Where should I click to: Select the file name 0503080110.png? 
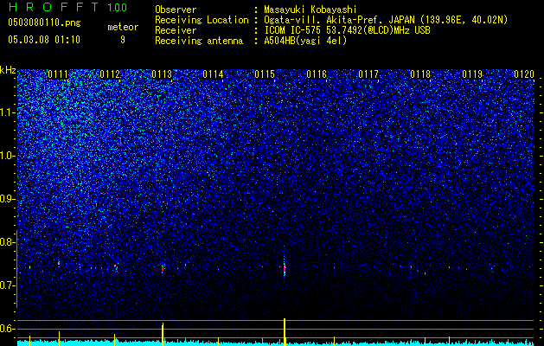pyautogui.click(x=44, y=23)
